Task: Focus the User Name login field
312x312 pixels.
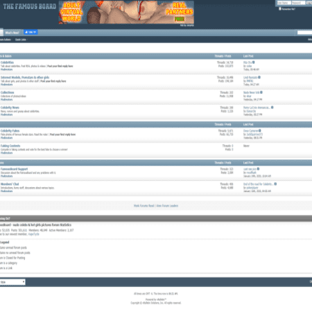Action: [284, 3]
